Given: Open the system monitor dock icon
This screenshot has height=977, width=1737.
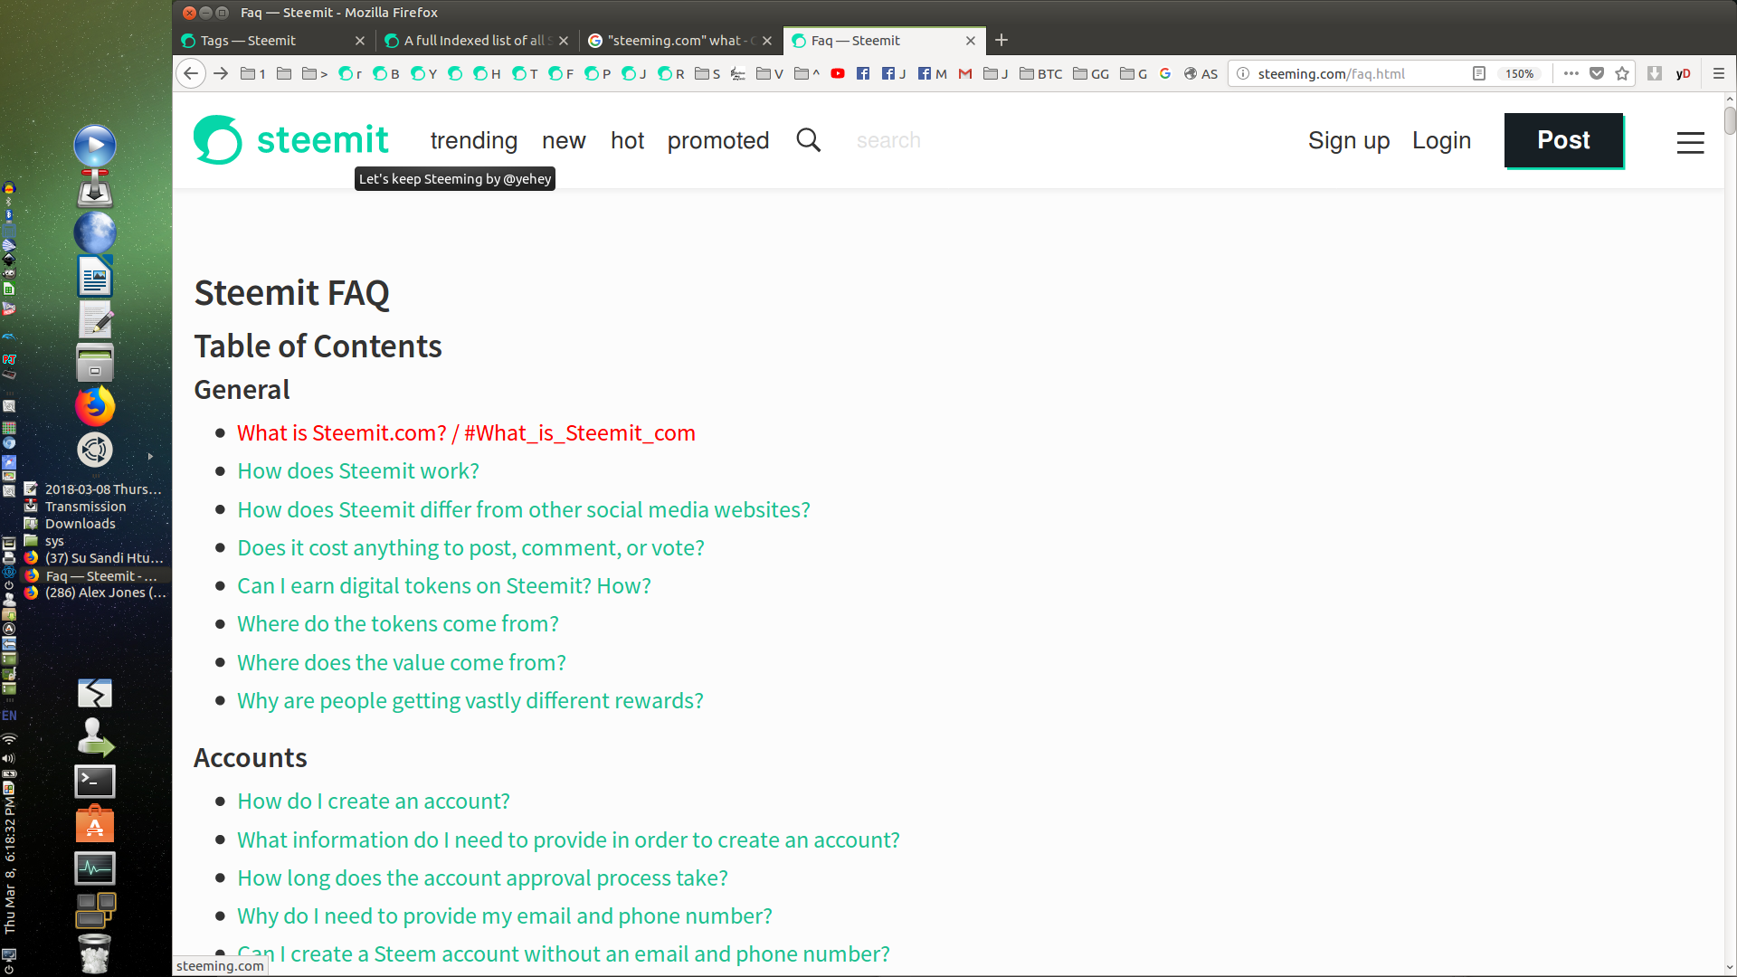Looking at the screenshot, I should (x=95, y=868).
